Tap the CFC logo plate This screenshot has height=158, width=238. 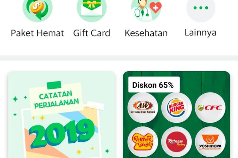[210, 108]
